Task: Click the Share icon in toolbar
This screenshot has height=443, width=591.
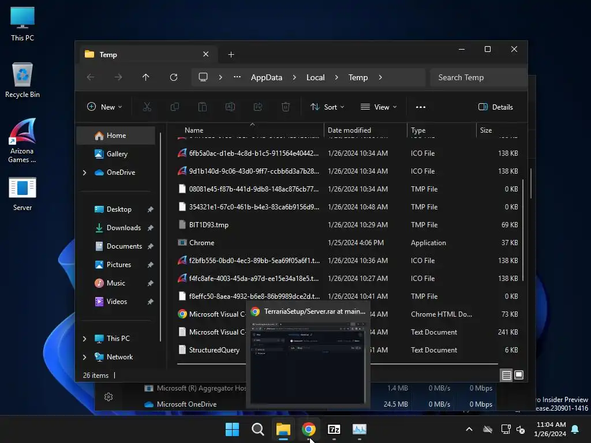Action: click(x=258, y=107)
